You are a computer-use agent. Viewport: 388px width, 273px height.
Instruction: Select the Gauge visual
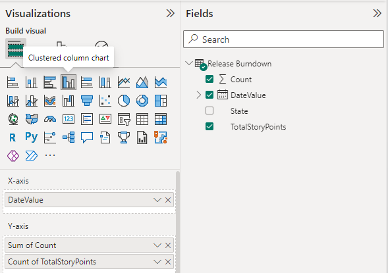click(50, 119)
